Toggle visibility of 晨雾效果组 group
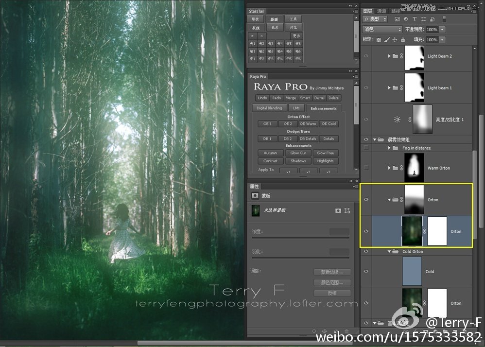 tap(366, 139)
